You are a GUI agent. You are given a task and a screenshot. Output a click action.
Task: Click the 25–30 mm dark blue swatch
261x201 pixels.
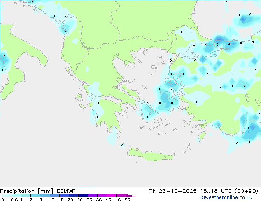point(83,196)
